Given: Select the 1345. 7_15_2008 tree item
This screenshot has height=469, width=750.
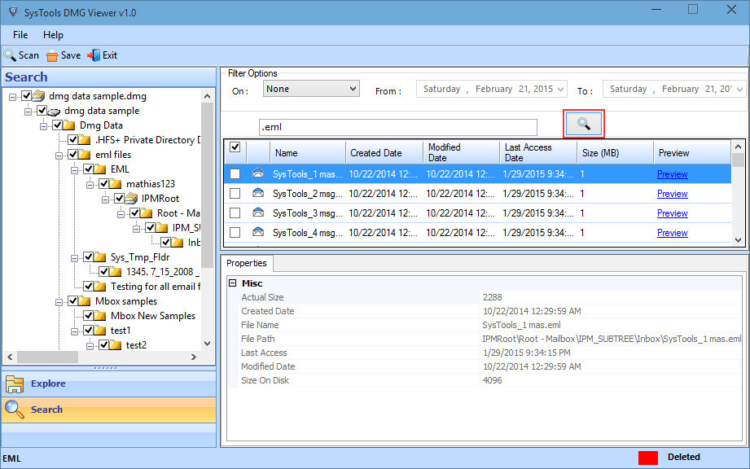Looking at the screenshot, I should tap(162, 272).
